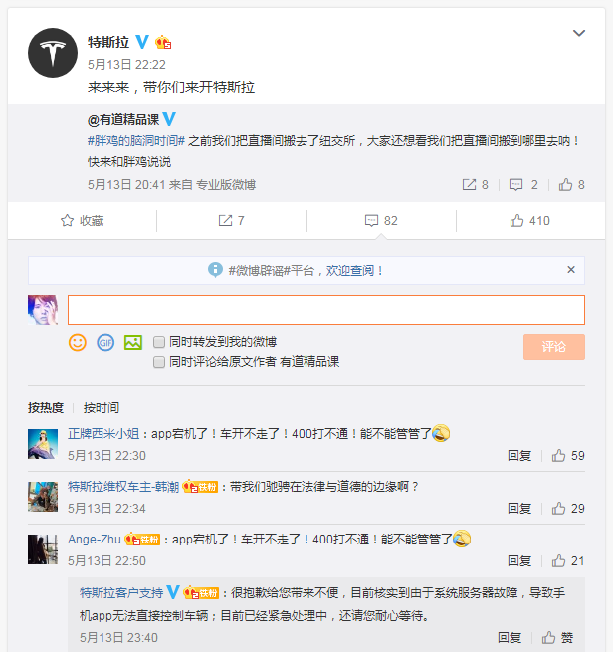Open the @有道精品课 profile link
This screenshot has width=613, height=652.
point(123,119)
